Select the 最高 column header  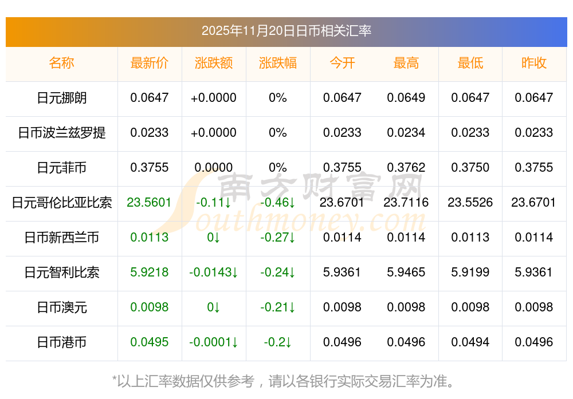(x=406, y=63)
